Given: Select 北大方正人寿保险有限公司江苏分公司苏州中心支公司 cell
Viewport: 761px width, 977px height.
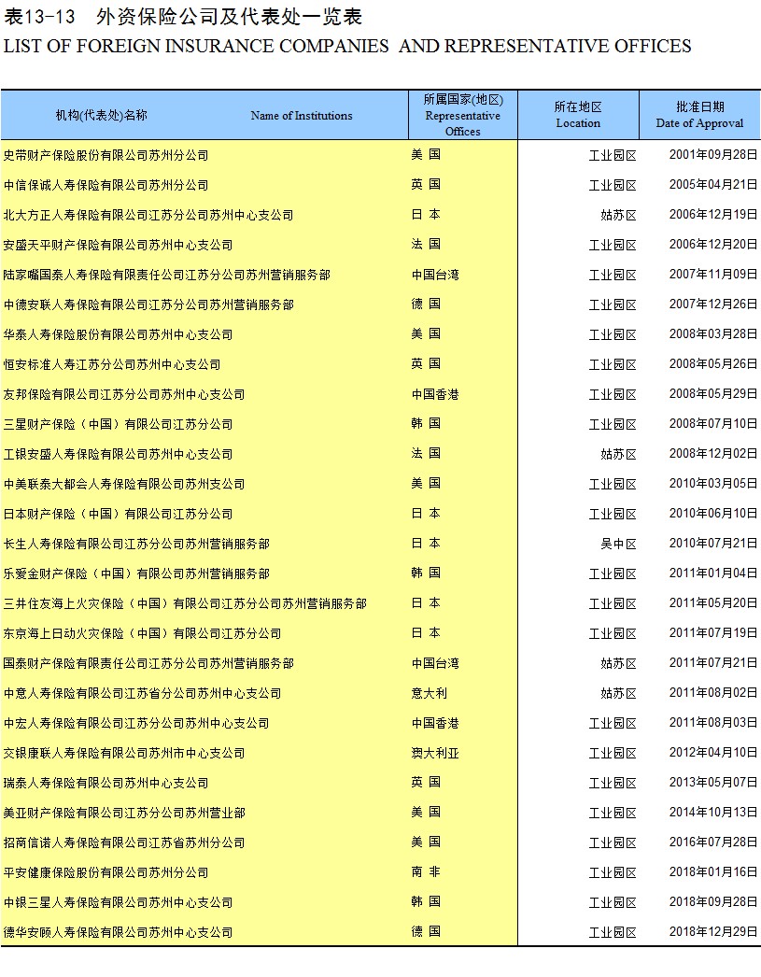Looking at the screenshot, I should 148,215.
